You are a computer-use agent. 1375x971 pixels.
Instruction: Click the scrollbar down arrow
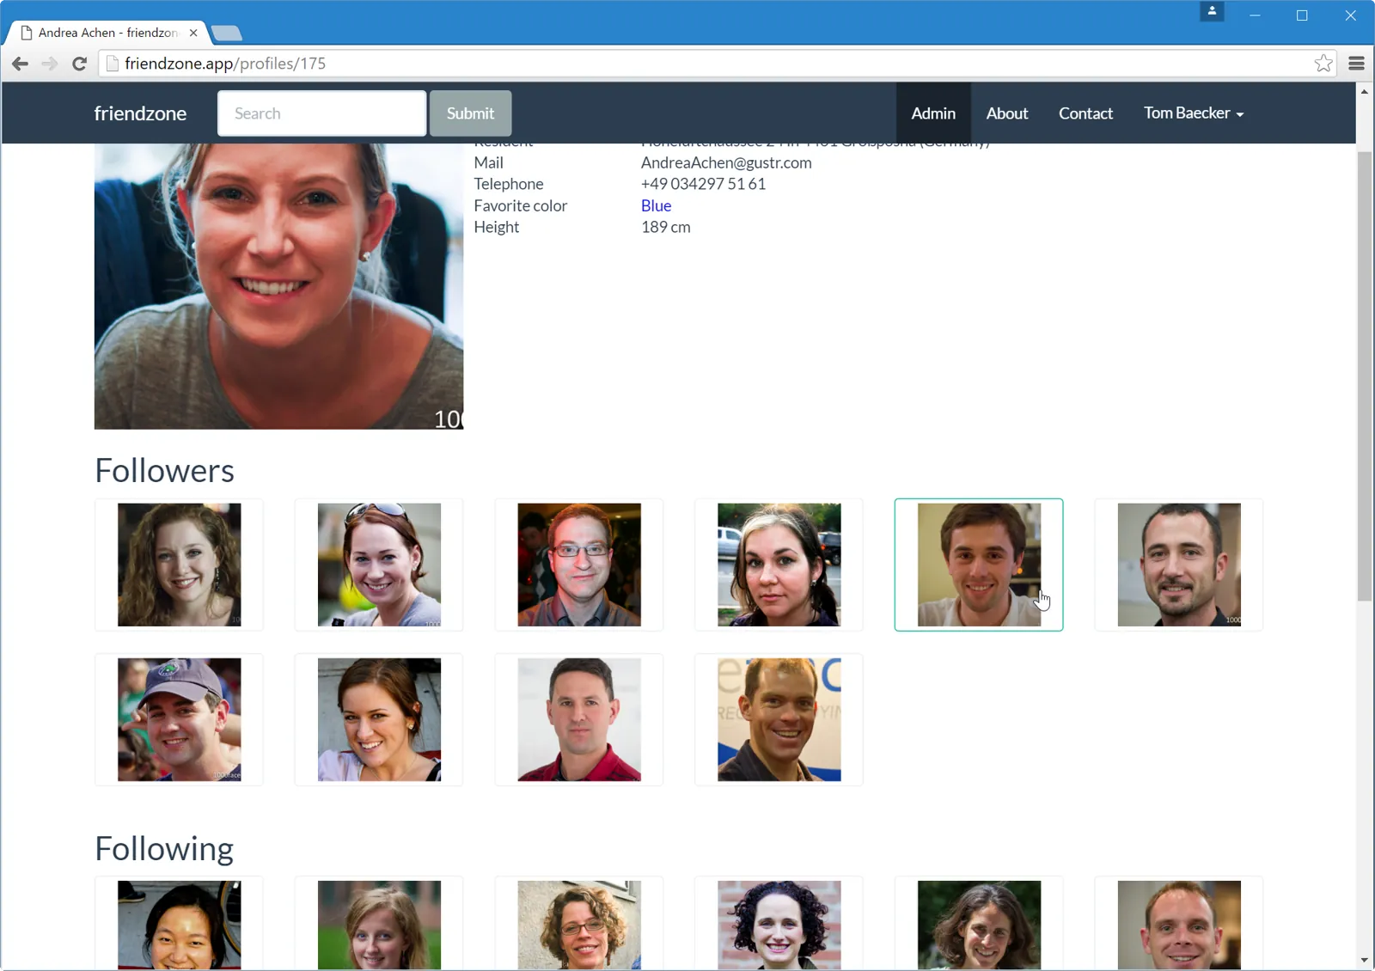[x=1365, y=961]
